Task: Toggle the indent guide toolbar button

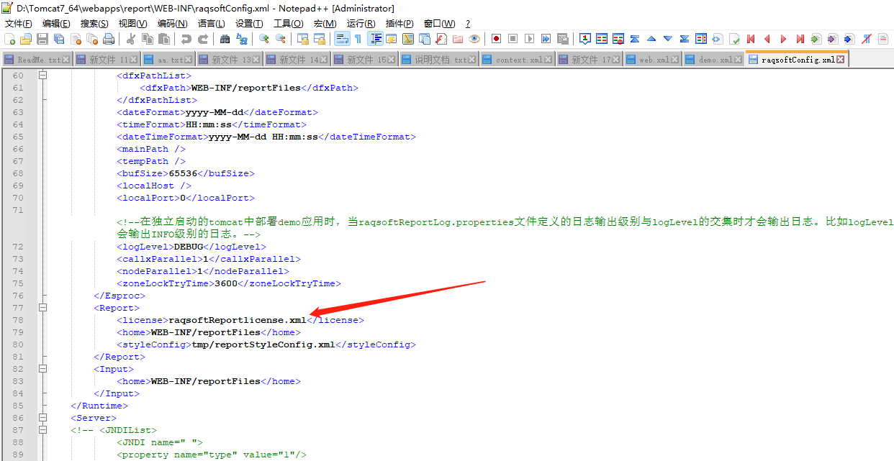Action: pos(375,39)
